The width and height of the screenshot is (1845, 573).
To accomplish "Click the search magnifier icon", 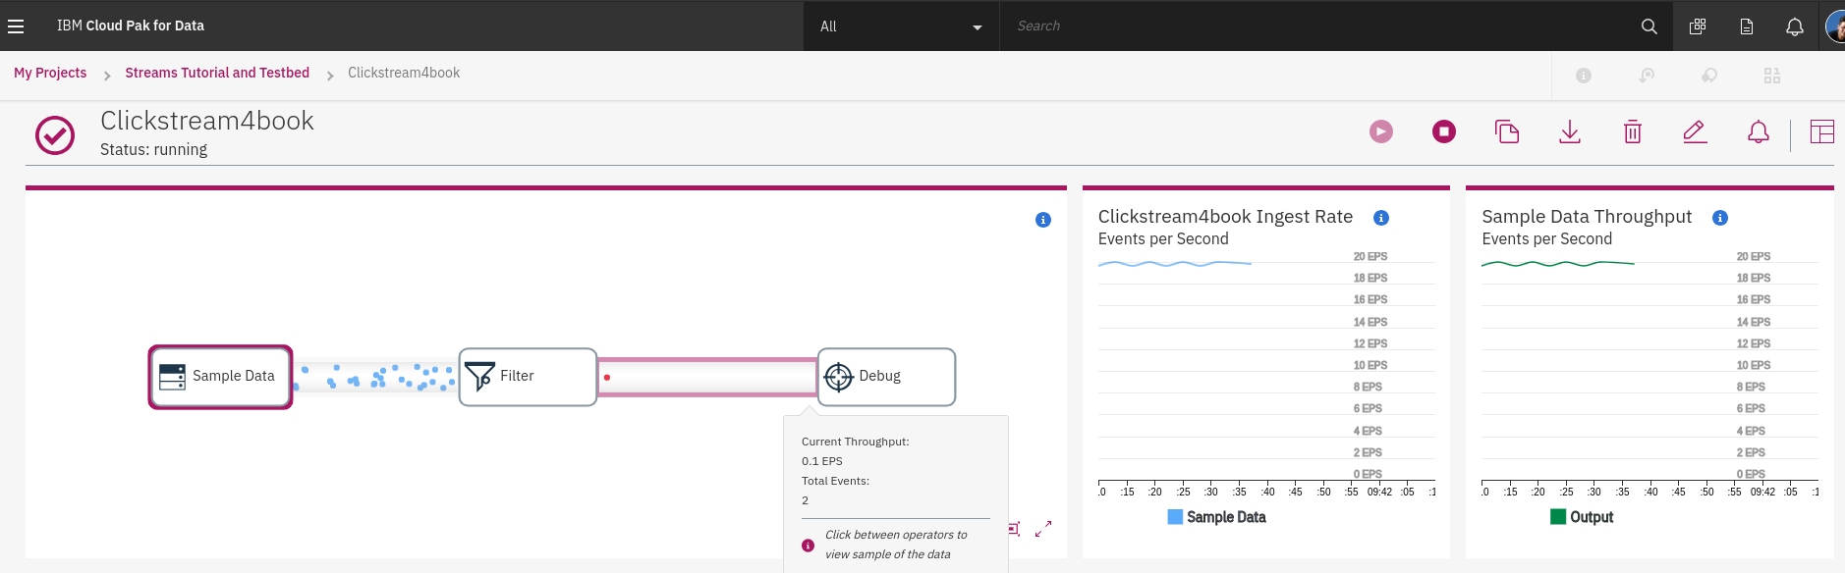I will (1649, 26).
